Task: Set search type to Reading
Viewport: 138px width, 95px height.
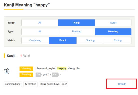Action: 77,32
